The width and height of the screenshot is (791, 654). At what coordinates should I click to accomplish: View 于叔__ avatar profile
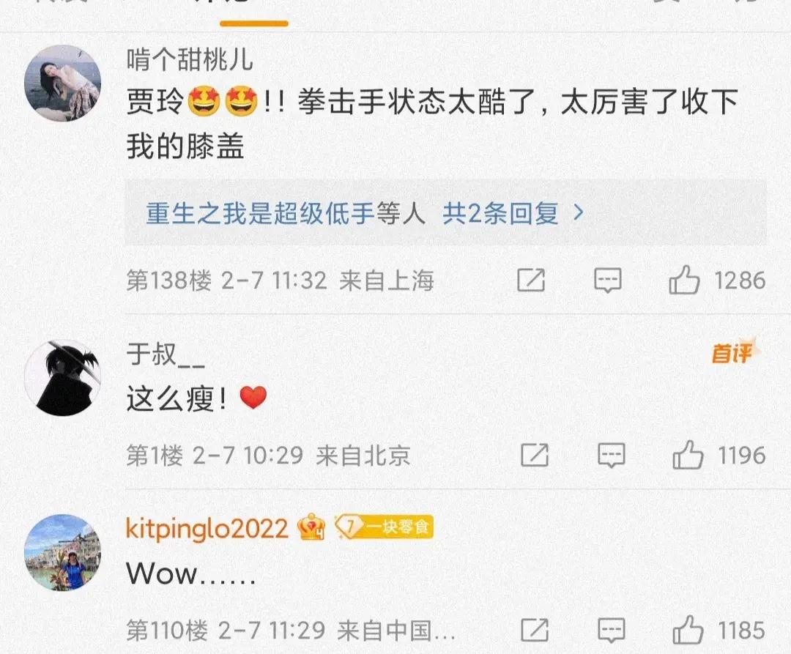click(62, 378)
